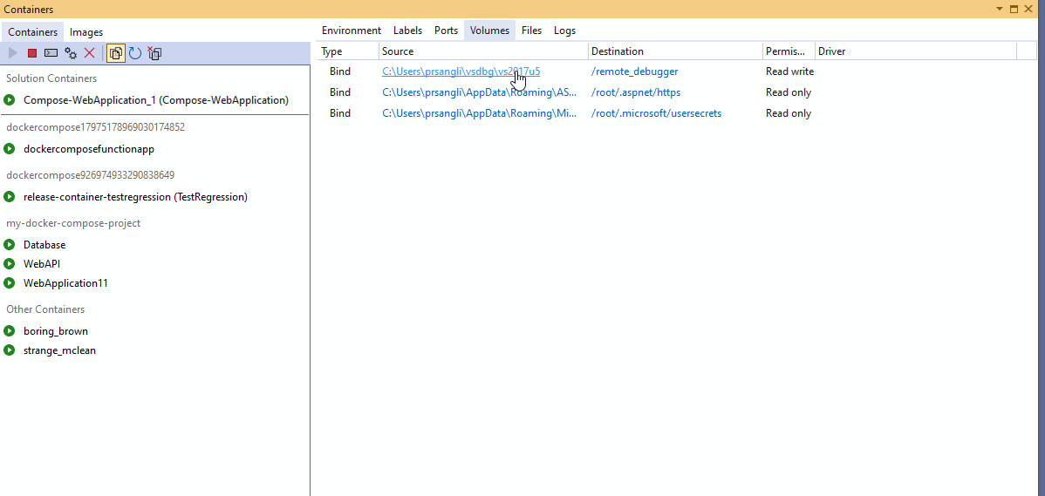Maximize the Containers tool window

[x=1014, y=9]
